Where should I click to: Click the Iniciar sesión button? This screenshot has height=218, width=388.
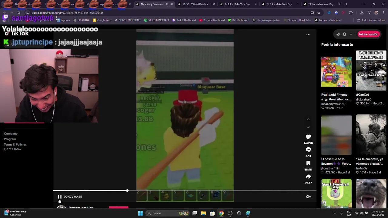click(x=369, y=34)
